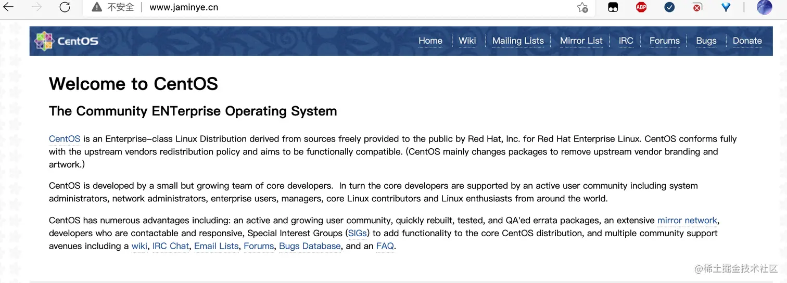Open Home in the CentOS navigation
787x283 pixels.
[430, 41]
